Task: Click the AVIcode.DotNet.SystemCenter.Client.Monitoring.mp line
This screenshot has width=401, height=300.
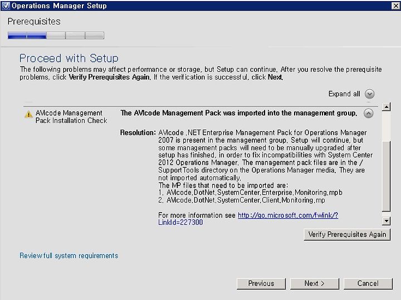Action: point(241,200)
